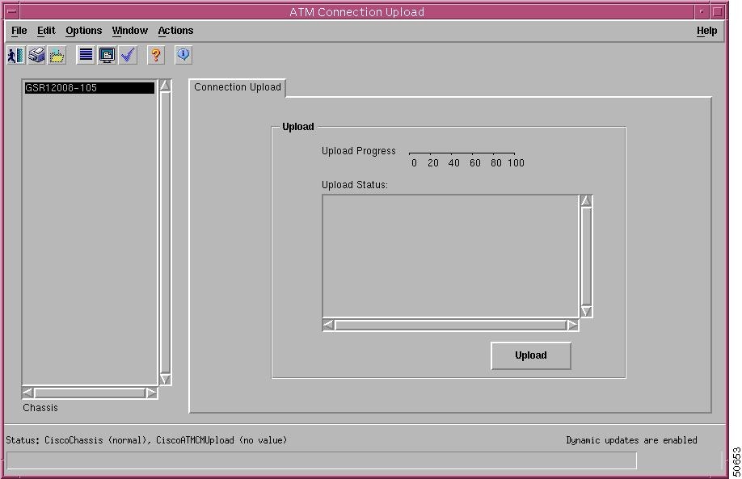Screen dimensions: 742x479
Task: Click right arrow of Upload Status horizontal scrollbar
Action: [572, 325]
